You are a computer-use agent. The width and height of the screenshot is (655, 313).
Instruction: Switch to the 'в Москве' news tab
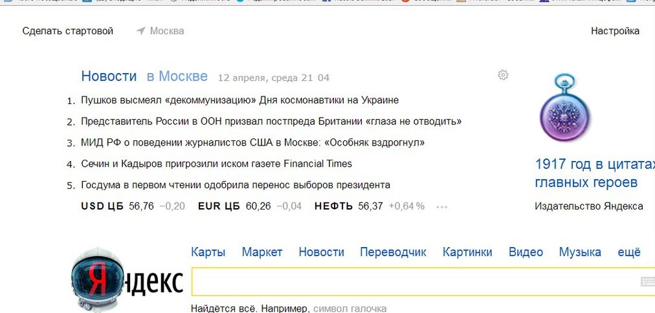tap(177, 76)
